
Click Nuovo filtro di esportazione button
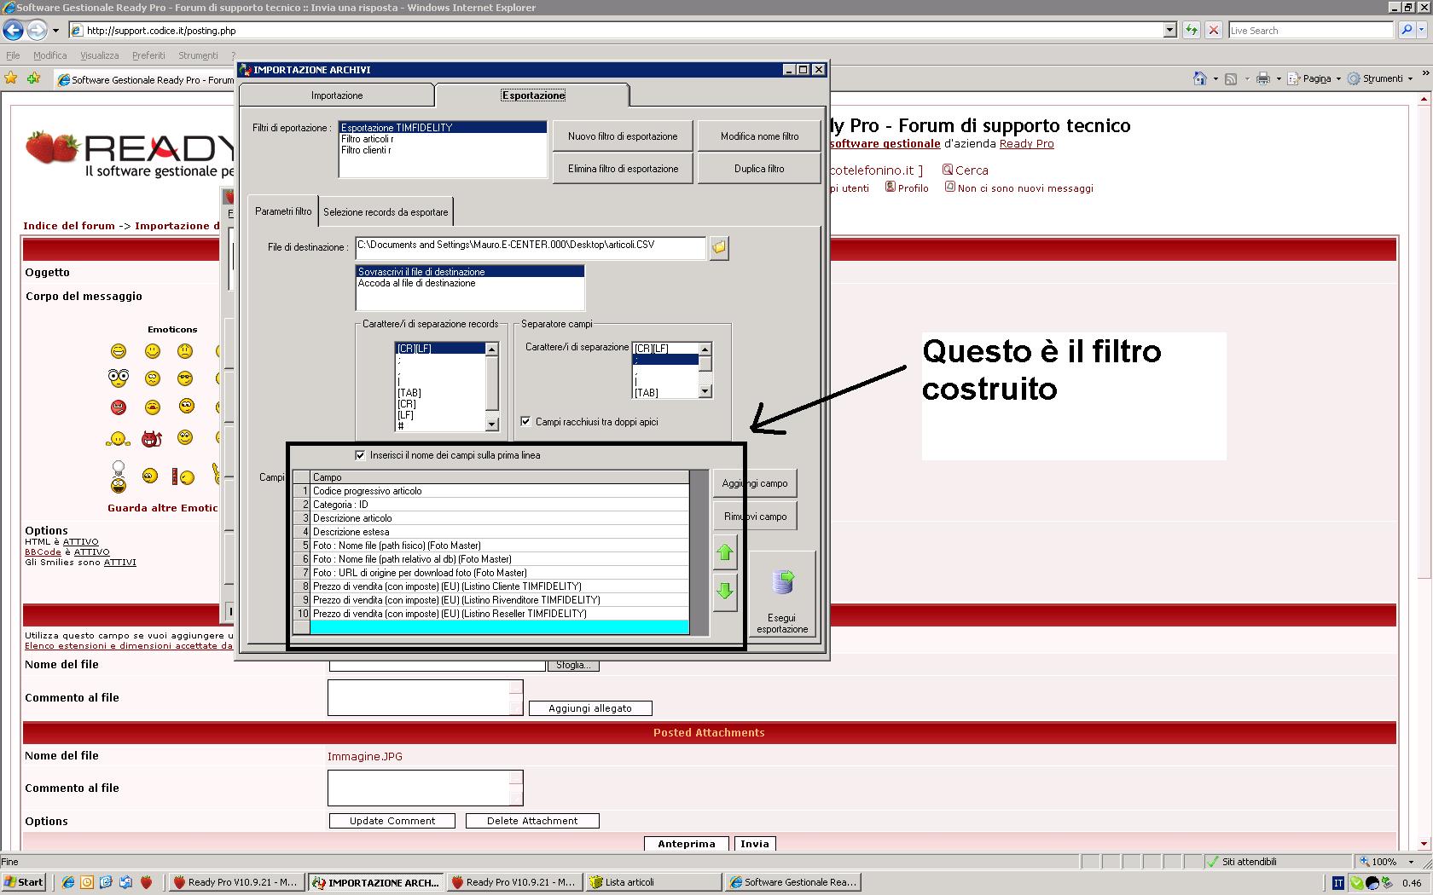(623, 136)
